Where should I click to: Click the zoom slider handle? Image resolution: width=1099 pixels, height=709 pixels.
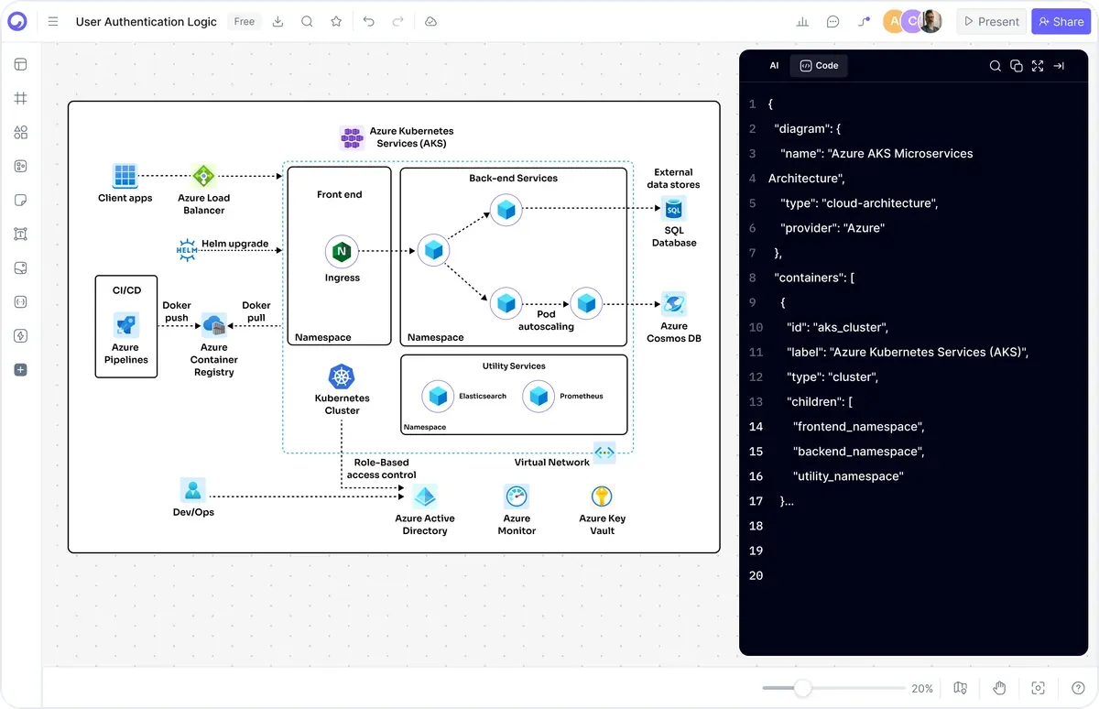[802, 688]
